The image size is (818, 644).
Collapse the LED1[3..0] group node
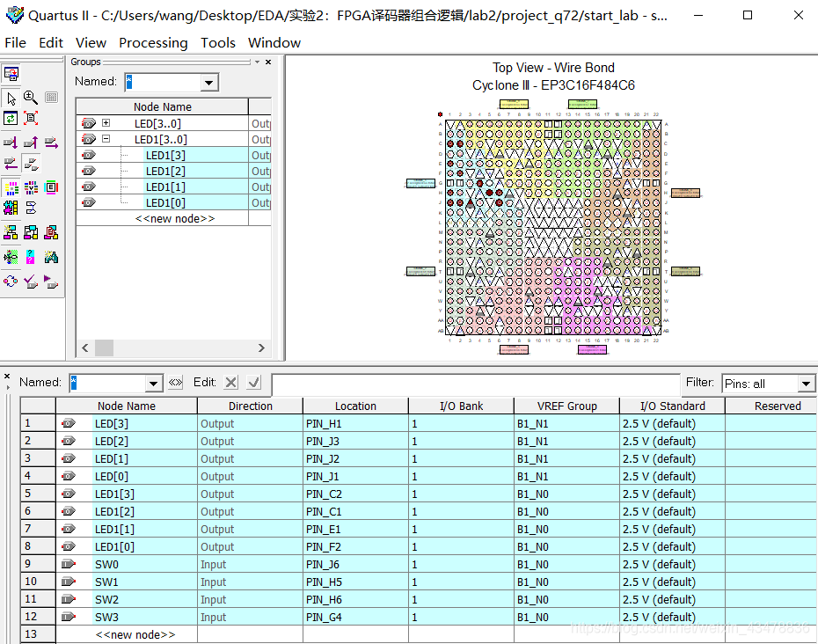[x=106, y=139]
